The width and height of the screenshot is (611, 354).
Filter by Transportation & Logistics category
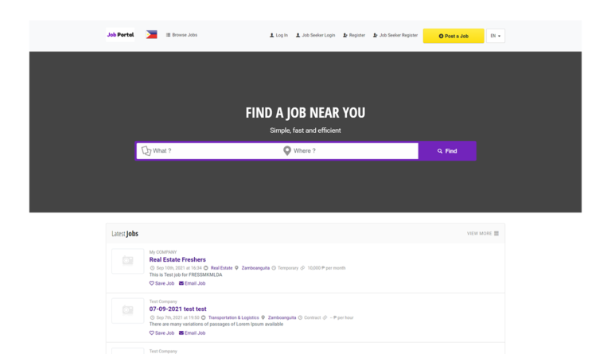click(x=233, y=317)
